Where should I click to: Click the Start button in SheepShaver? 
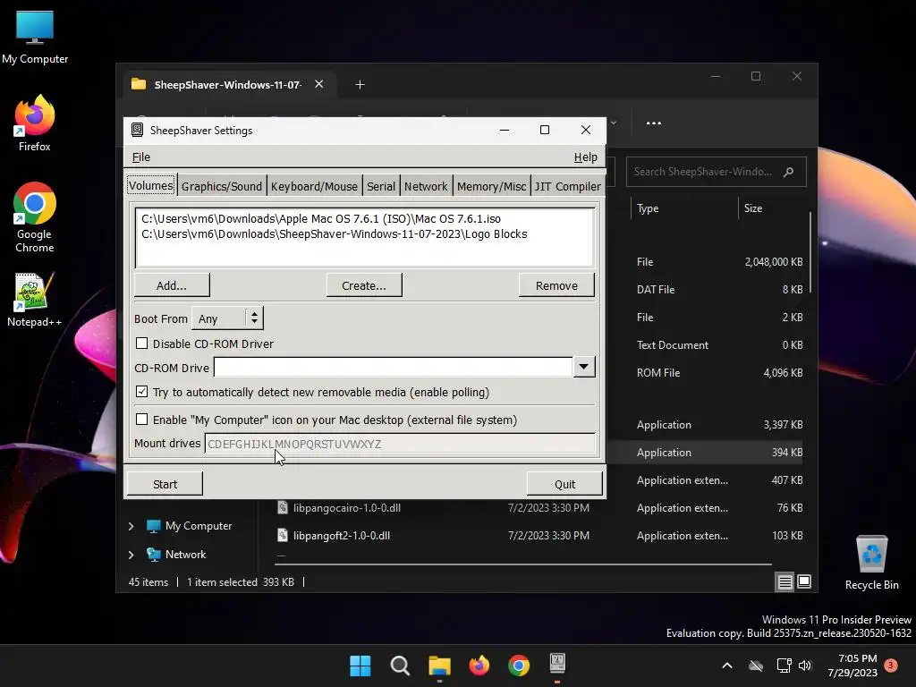(165, 484)
